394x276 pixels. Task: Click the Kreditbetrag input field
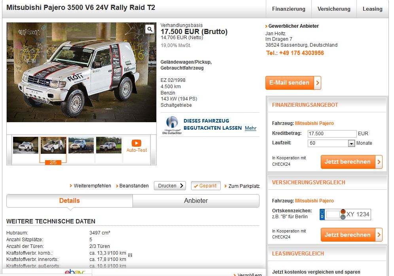pos(332,134)
